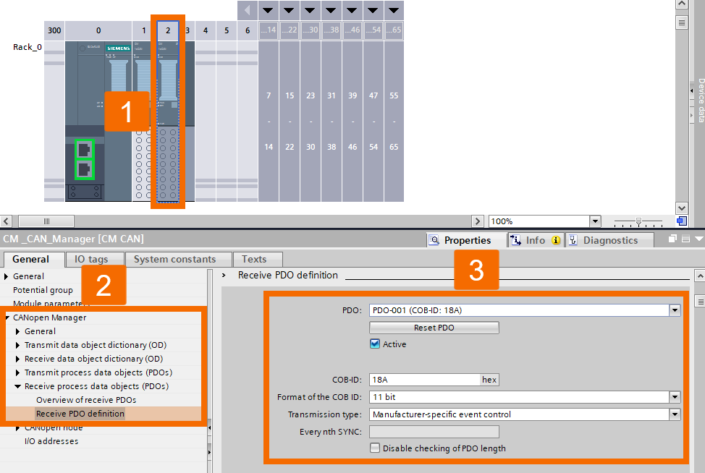This screenshot has width=705, height=473.
Task: Collapse rack slot group 7-14 arrow
Action: pos(269,10)
